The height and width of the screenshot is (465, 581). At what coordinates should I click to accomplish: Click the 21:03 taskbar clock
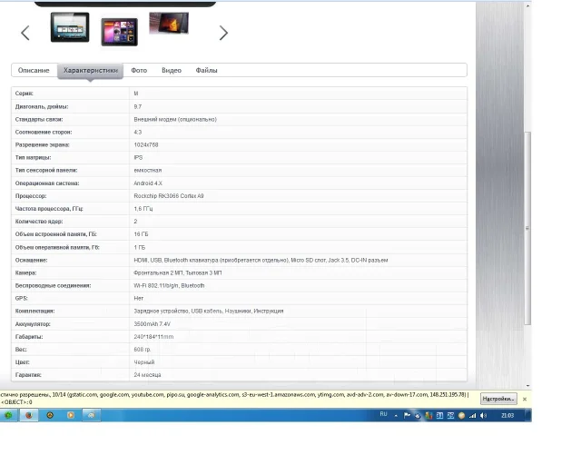click(507, 415)
